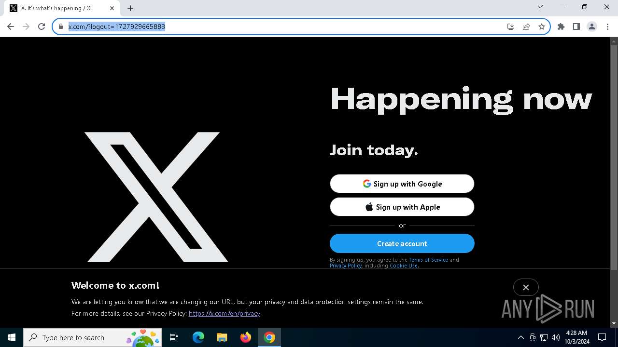
Task: Click the taskbar search box
Action: click(93, 337)
